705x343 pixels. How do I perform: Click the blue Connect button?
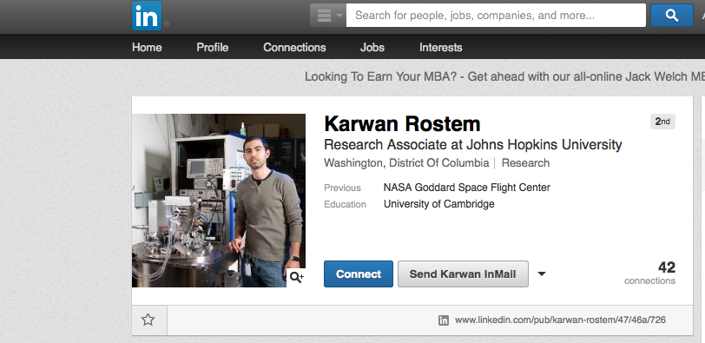pyautogui.click(x=359, y=274)
